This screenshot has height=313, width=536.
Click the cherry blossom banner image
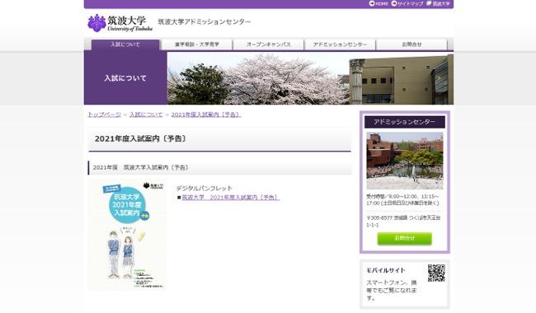(310, 78)
